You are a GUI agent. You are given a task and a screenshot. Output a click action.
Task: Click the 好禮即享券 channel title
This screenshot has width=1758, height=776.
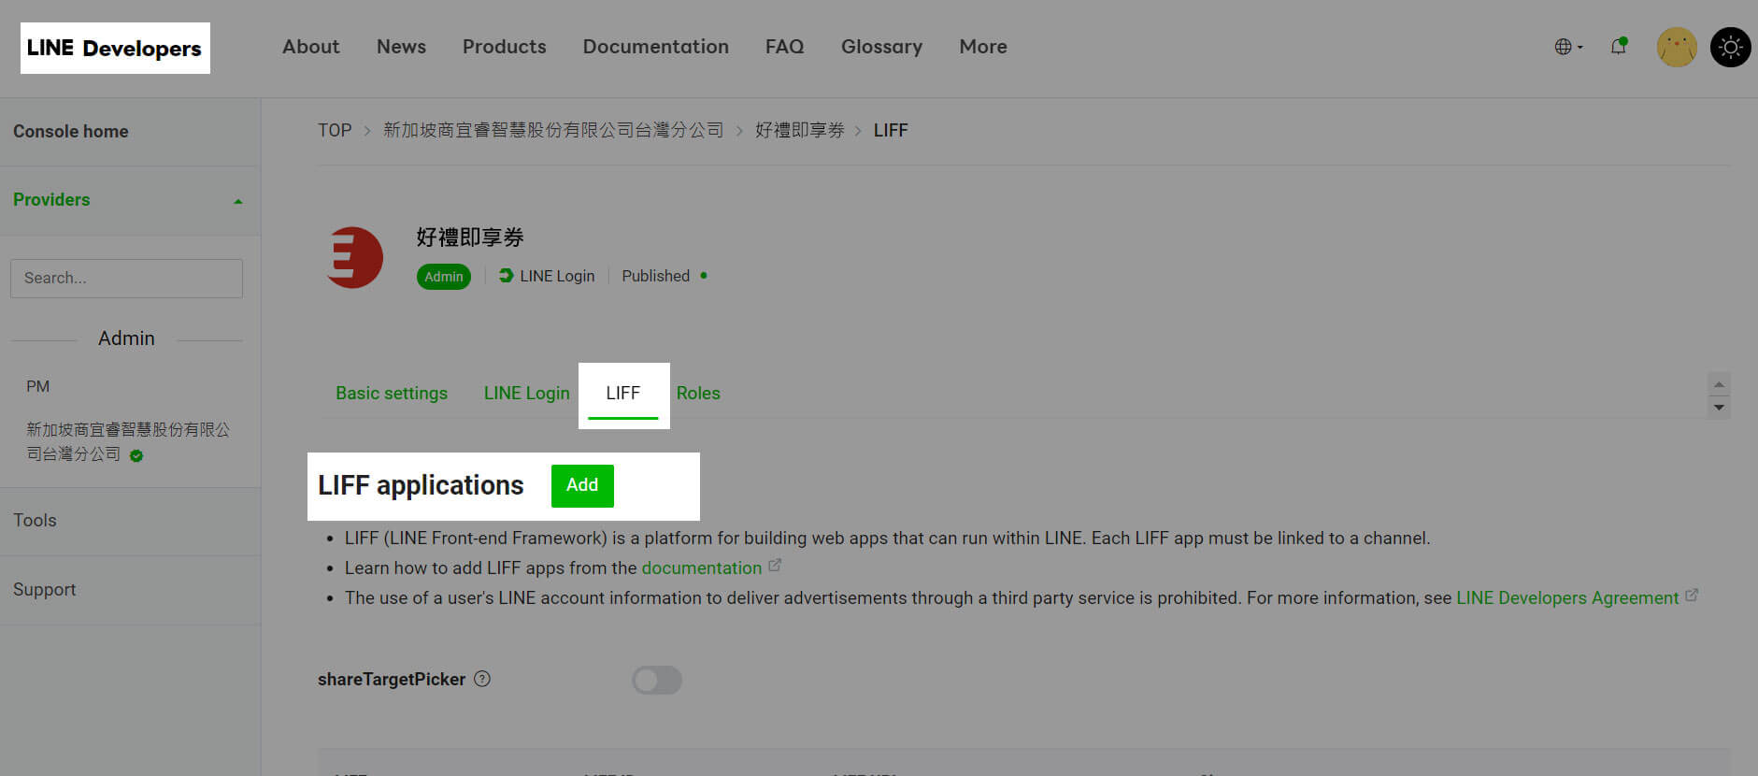(x=470, y=237)
